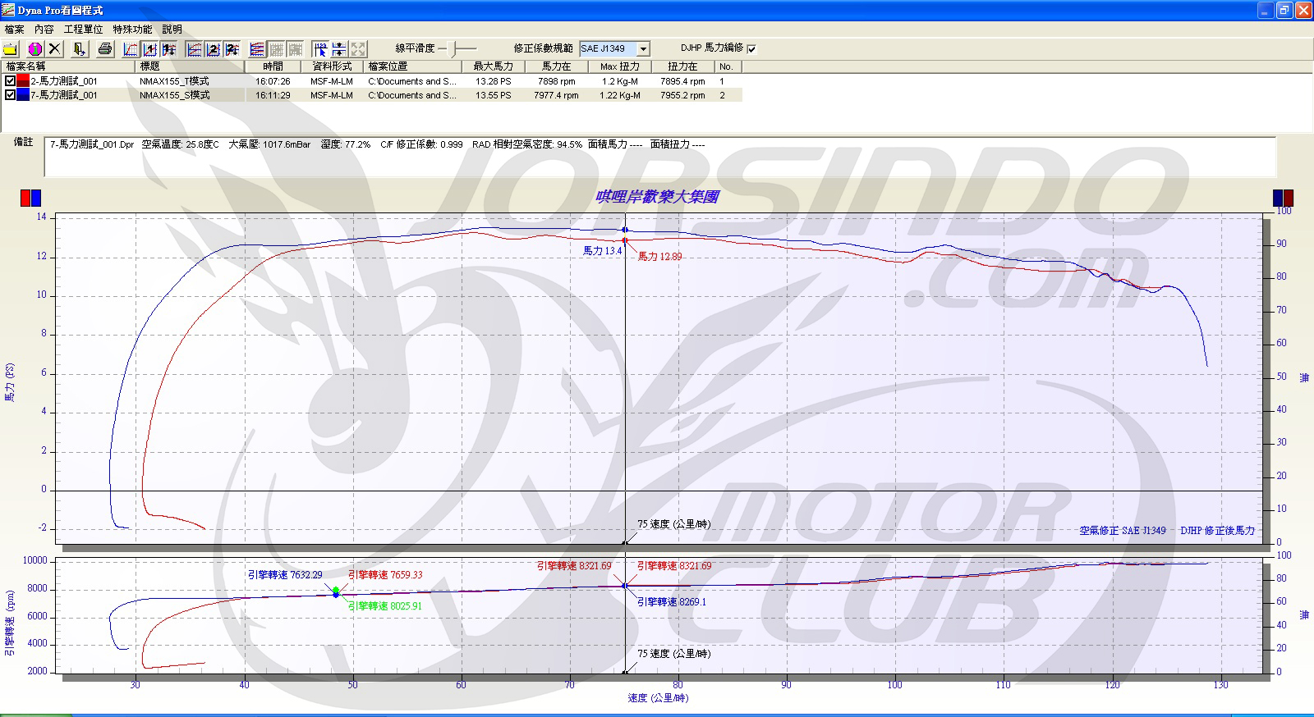Open the SAE J1349 correction dropdown
The width and height of the screenshot is (1314, 717).
(644, 49)
